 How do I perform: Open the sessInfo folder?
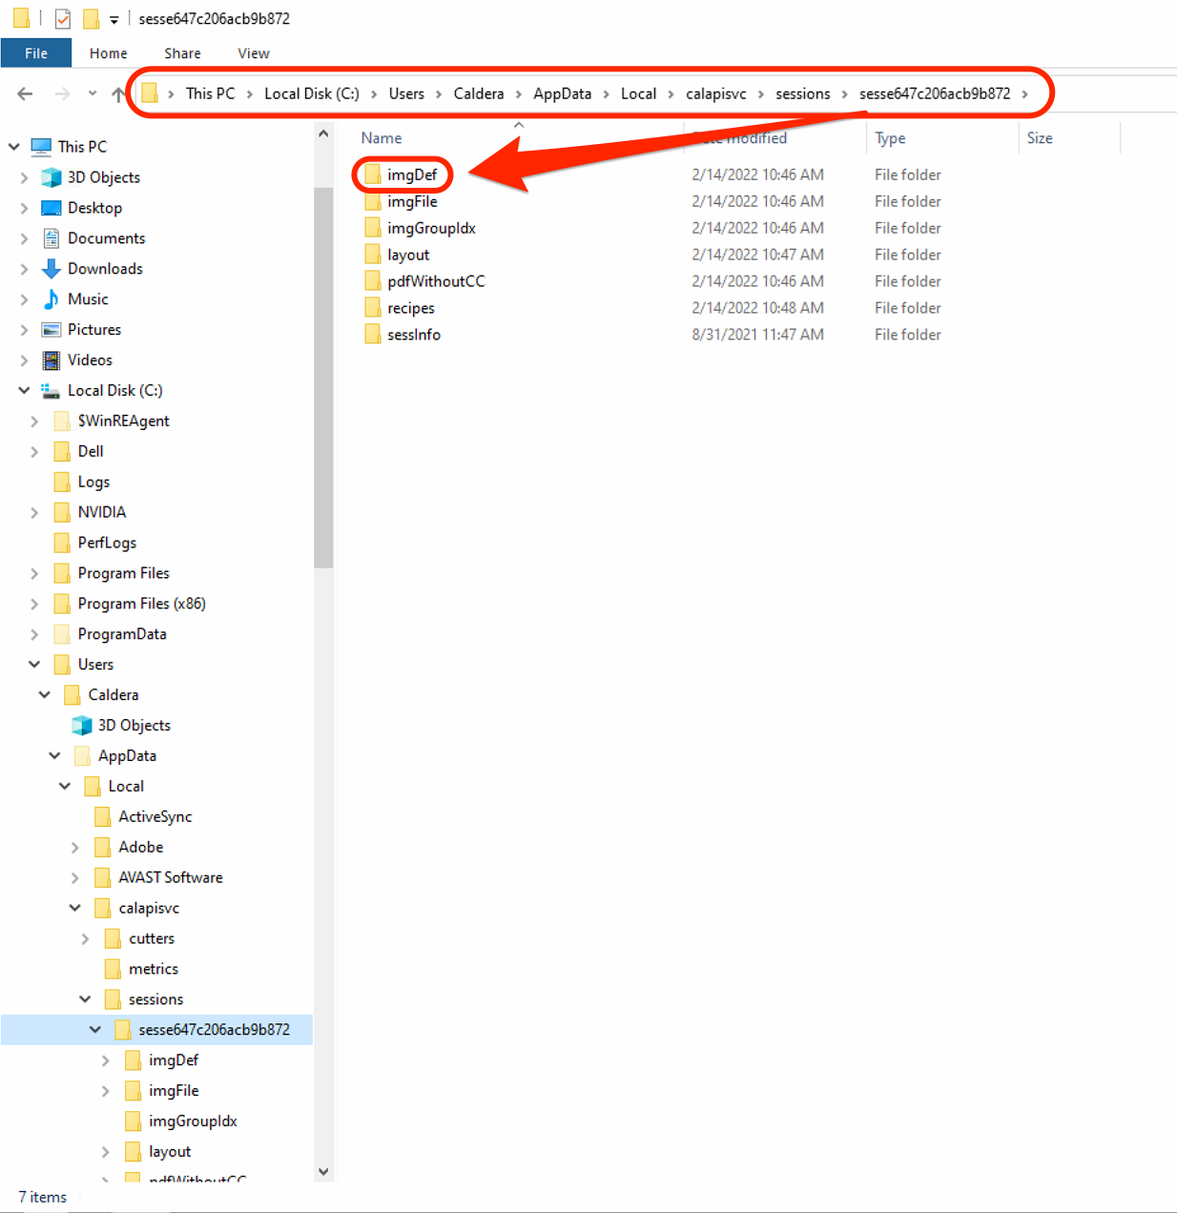tap(414, 334)
